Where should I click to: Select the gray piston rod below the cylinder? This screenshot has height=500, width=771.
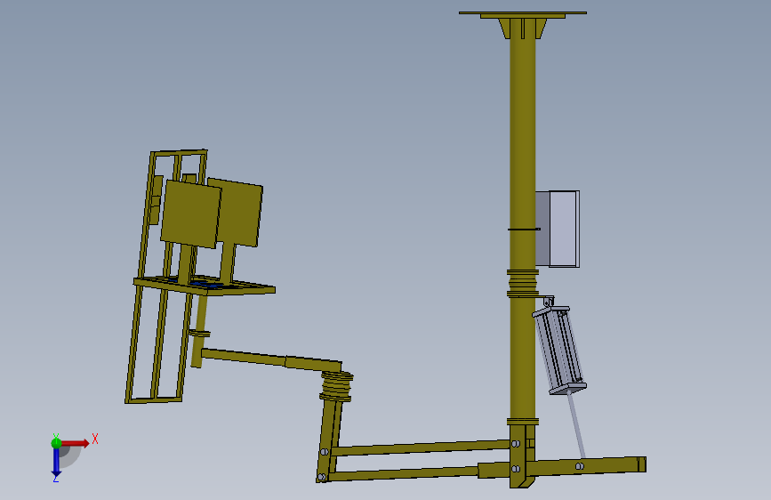(x=575, y=425)
